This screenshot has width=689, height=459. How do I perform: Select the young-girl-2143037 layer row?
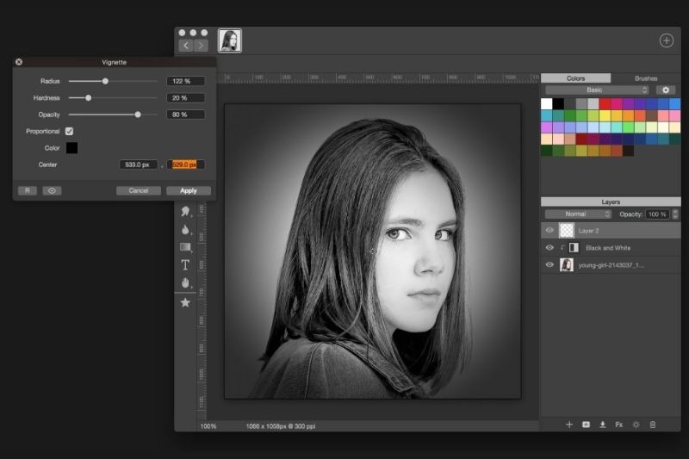tap(611, 265)
